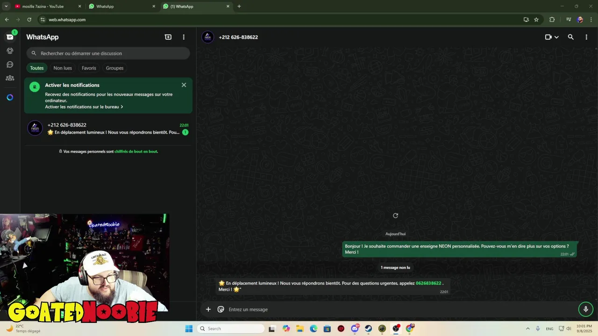Click the taskbar clock showing 10:01 PM

click(x=584, y=329)
